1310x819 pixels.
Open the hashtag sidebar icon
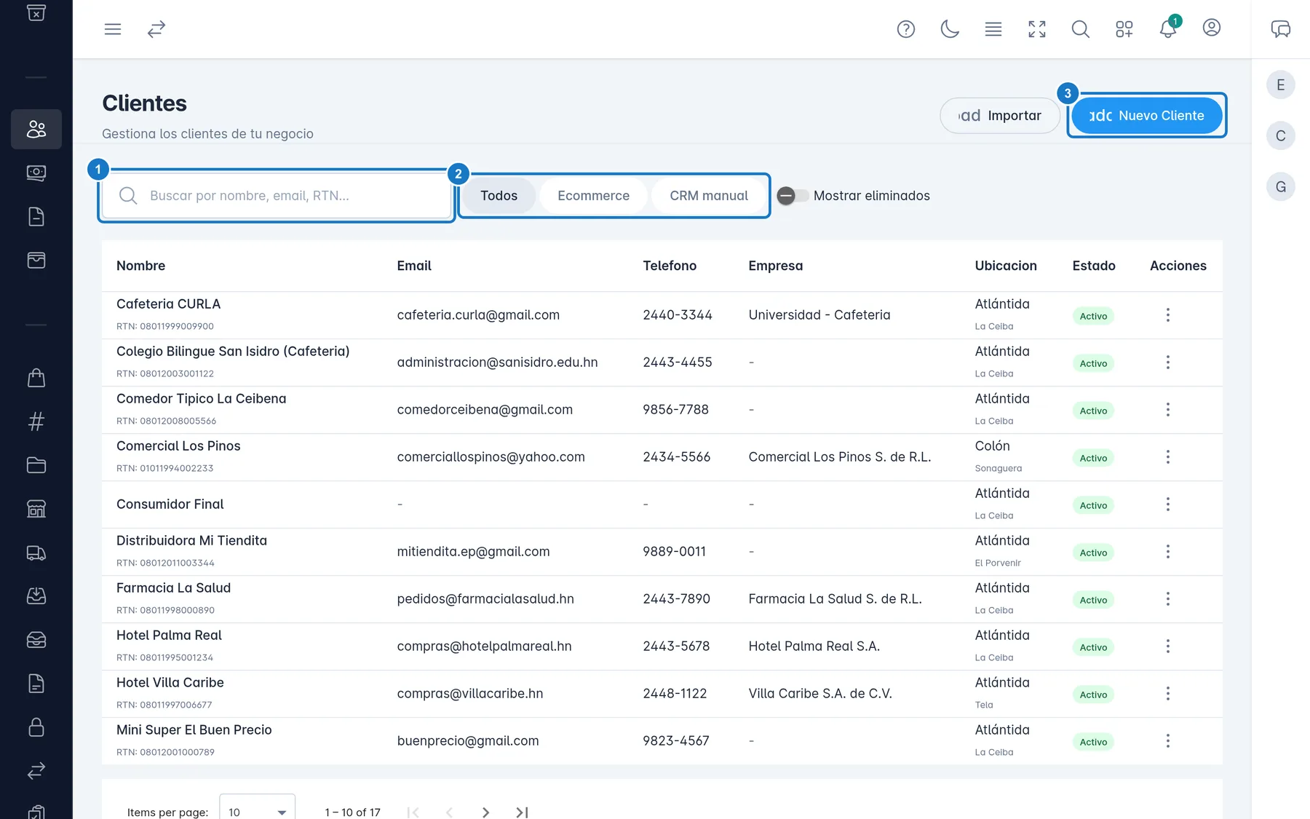[x=36, y=422]
